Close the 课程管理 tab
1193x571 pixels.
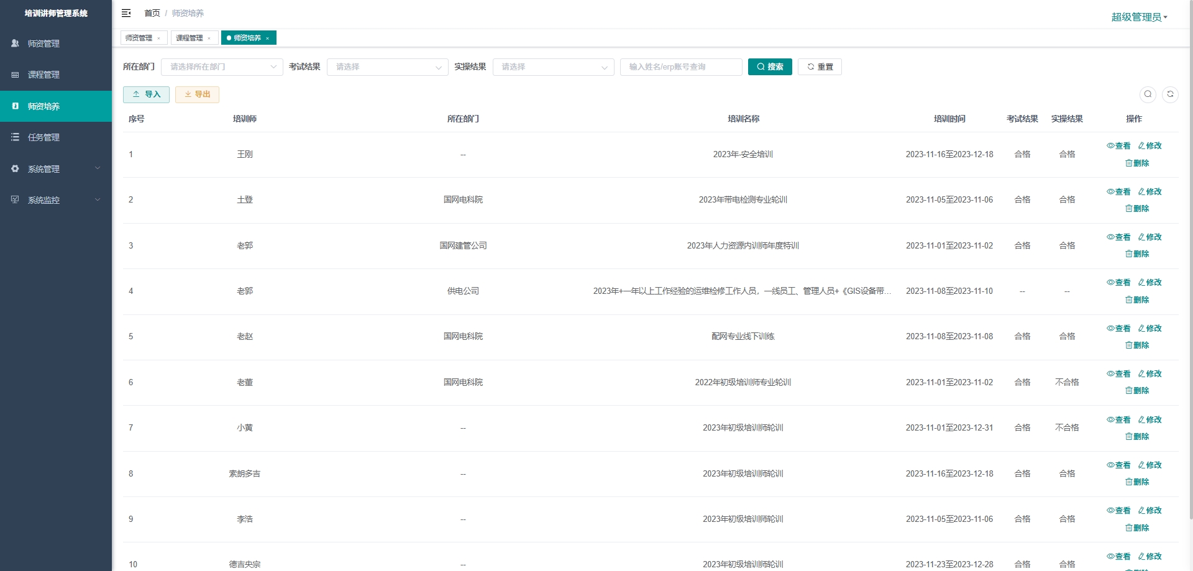coord(209,39)
